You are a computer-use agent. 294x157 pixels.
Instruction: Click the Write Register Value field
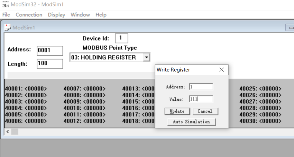click(x=201, y=99)
